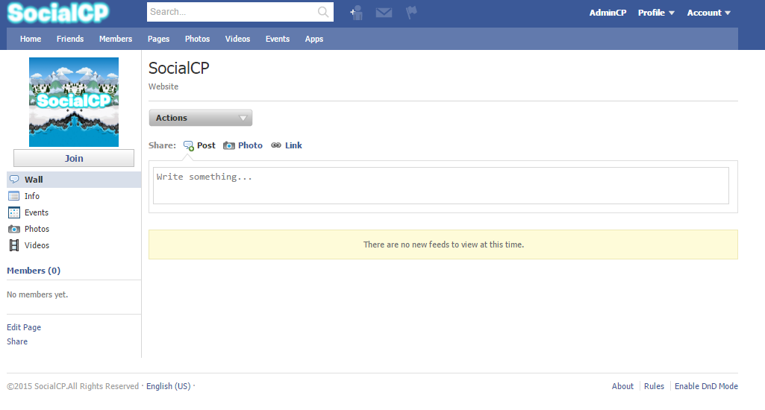Change language via English (US) link
Screen dimensions: 765x410
pyautogui.click(x=169, y=386)
